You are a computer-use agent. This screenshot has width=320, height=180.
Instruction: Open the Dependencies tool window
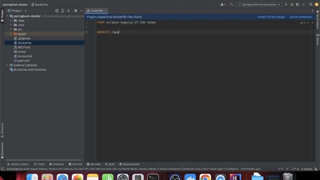point(129,164)
